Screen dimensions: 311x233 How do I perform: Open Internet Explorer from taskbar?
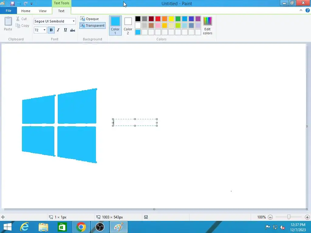(x=25, y=227)
